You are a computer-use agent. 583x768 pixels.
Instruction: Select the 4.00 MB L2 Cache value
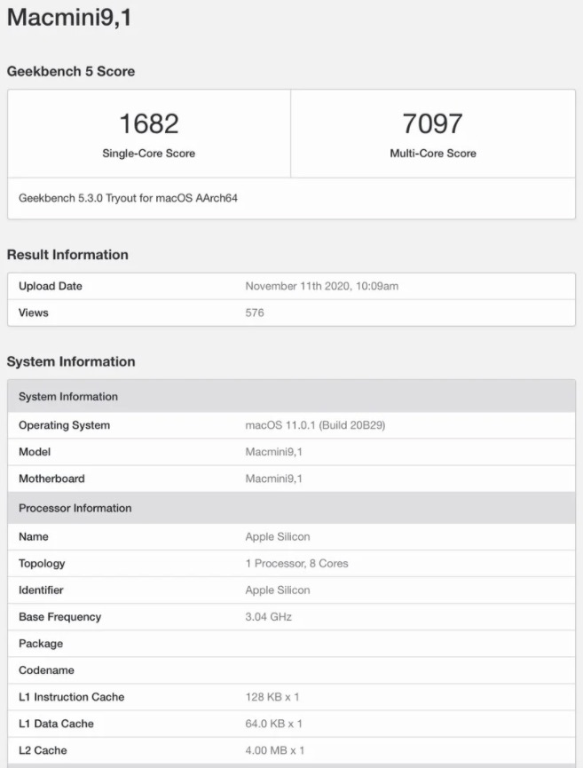pyautogui.click(x=274, y=750)
